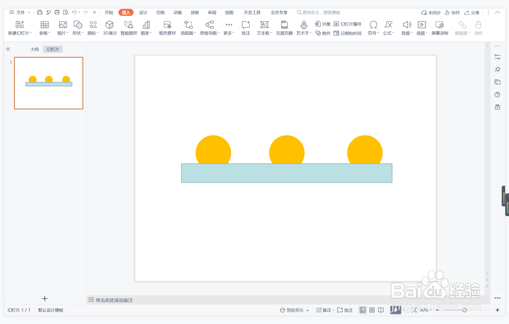Expand the 表格 table dropdown
509x324 pixels.
coord(44,33)
